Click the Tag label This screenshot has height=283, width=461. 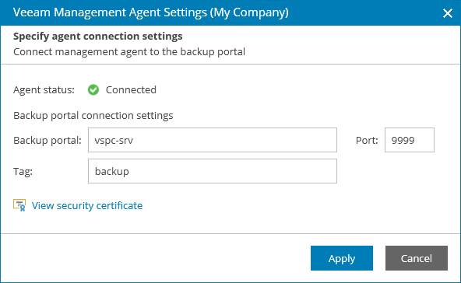pyautogui.click(x=23, y=172)
